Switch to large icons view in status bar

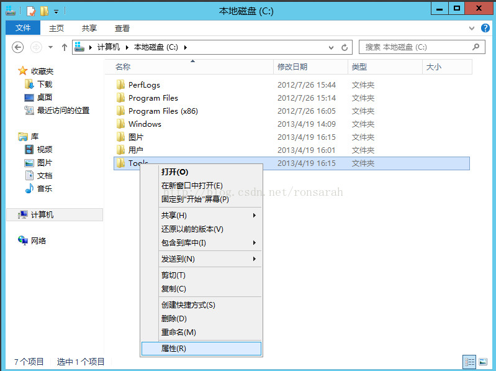click(483, 362)
